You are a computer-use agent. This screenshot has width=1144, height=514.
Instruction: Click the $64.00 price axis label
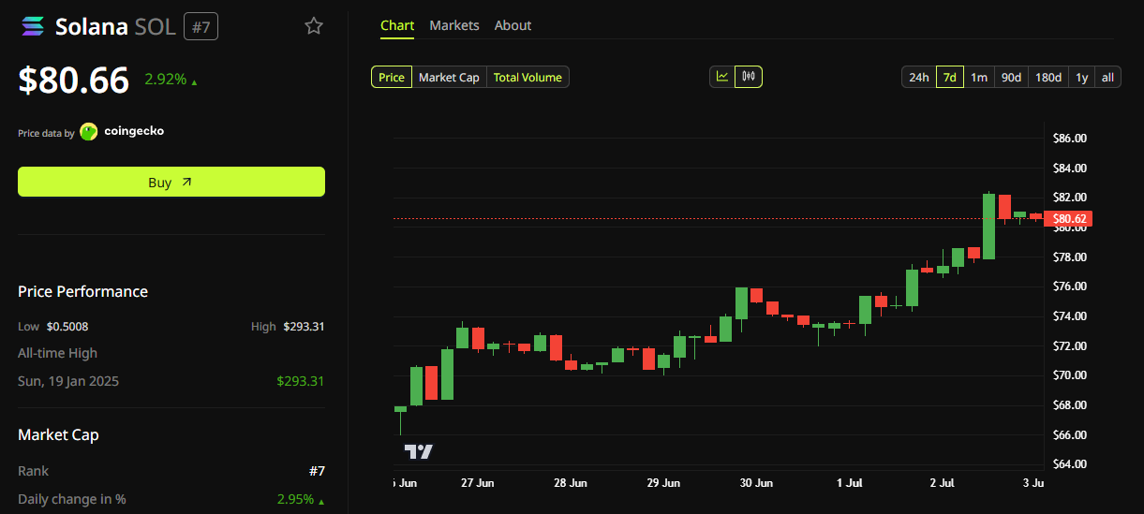click(1070, 464)
